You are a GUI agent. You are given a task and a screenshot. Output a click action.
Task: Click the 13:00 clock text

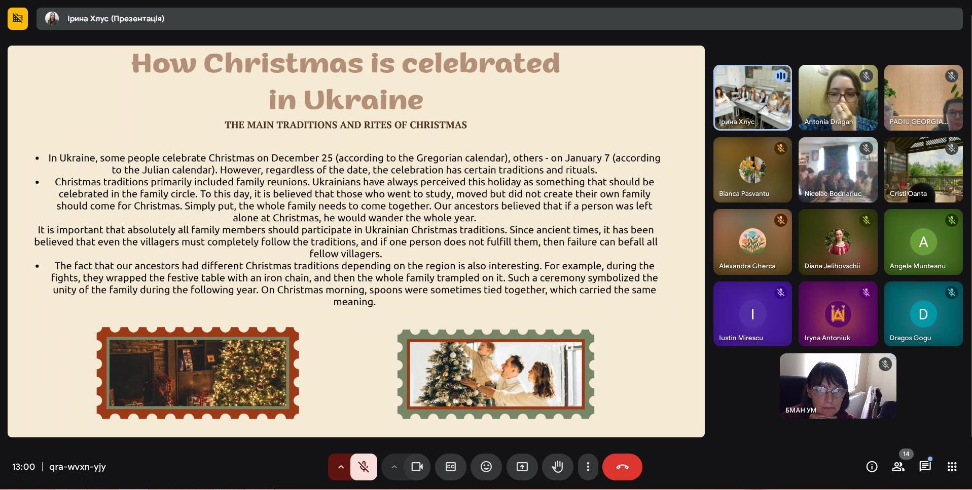click(23, 467)
